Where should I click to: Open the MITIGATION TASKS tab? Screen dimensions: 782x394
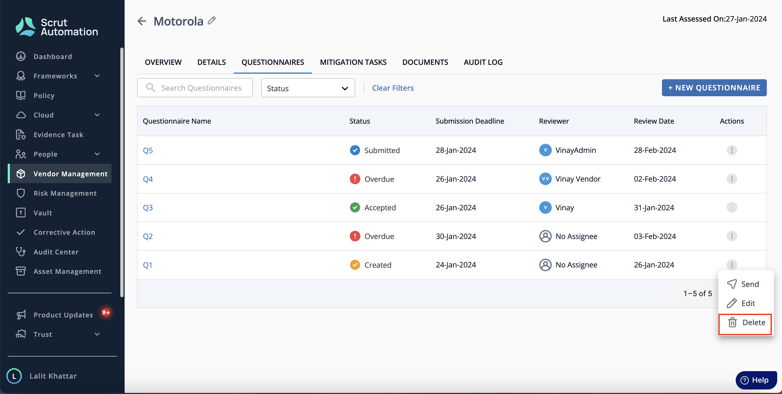[353, 62]
